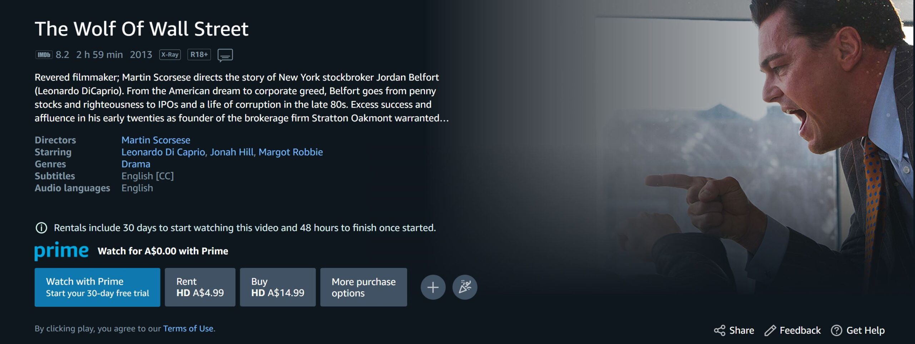Open the Drama genre link
The width and height of the screenshot is (915, 344).
[136, 164]
